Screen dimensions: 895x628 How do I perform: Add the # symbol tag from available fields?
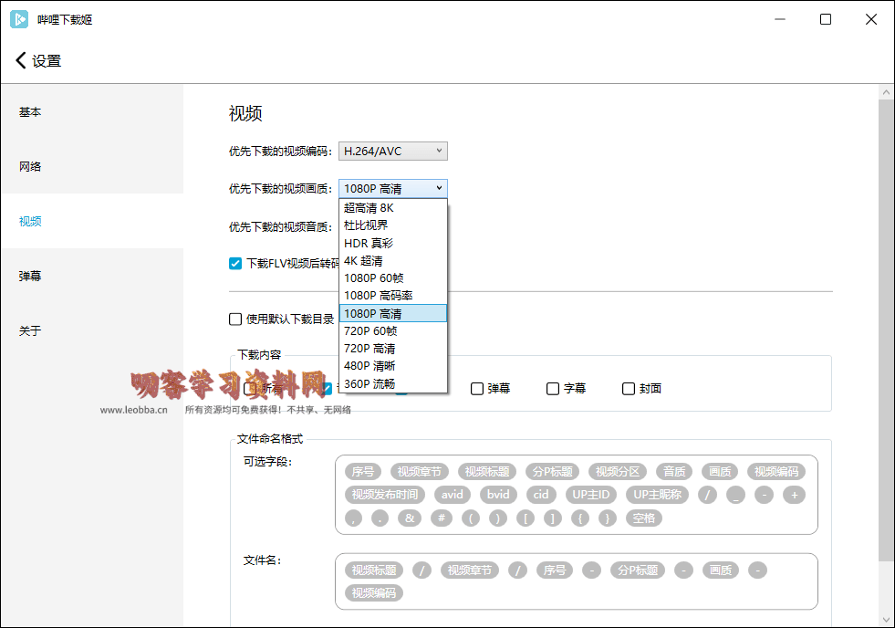pos(442,518)
